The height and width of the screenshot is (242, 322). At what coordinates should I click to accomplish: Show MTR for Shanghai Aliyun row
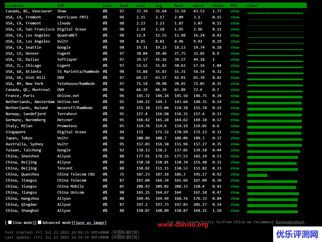[x=235, y=210]
